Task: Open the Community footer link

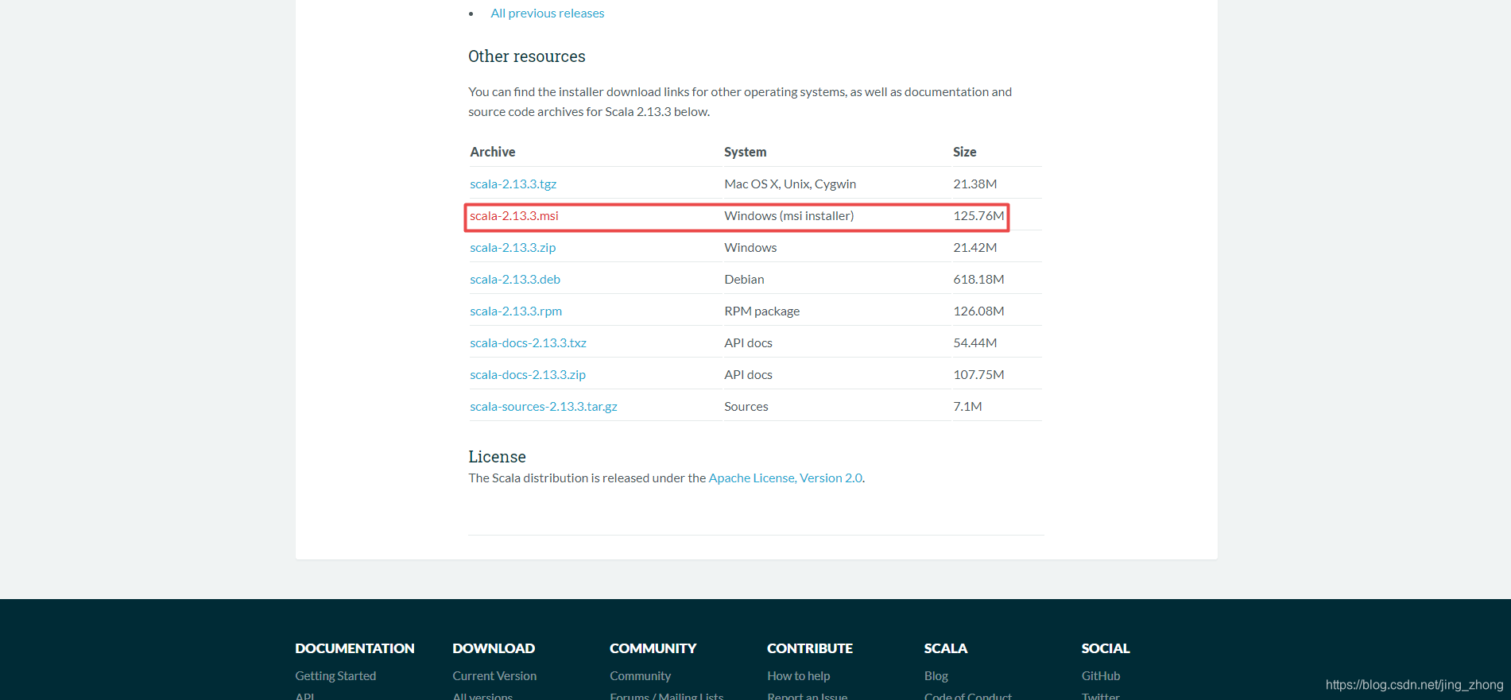Action: [640, 675]
